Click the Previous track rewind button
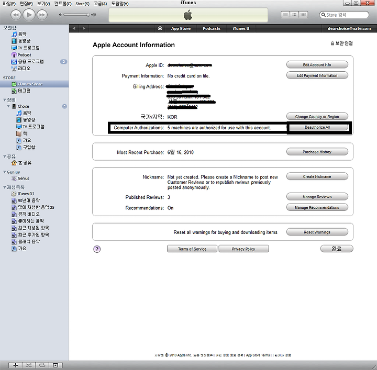The height and width of the screenshot is (370, 377). (x=16, y=15)
